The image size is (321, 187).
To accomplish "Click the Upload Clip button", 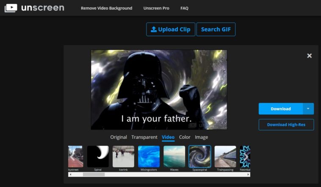I will click(x=171, y=30).
